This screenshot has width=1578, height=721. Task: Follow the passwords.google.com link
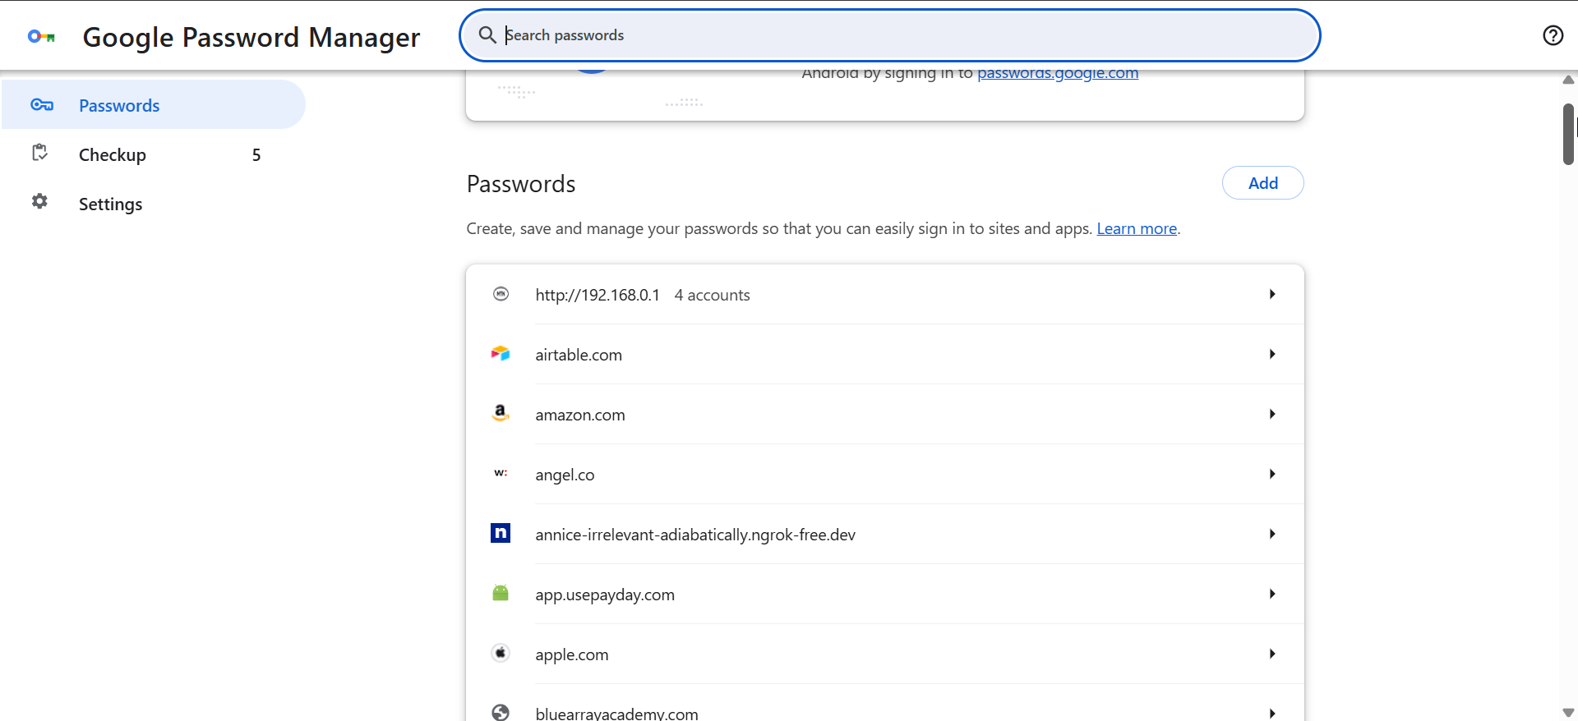click(1058, 74)
